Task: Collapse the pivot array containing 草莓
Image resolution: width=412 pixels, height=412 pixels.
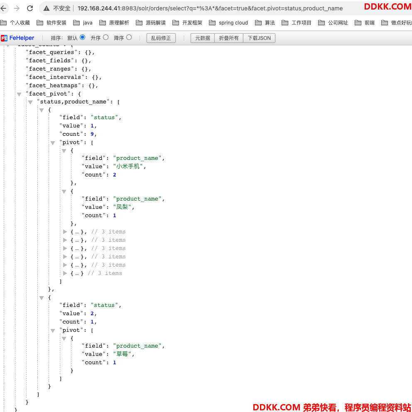Action: (53, 331)
